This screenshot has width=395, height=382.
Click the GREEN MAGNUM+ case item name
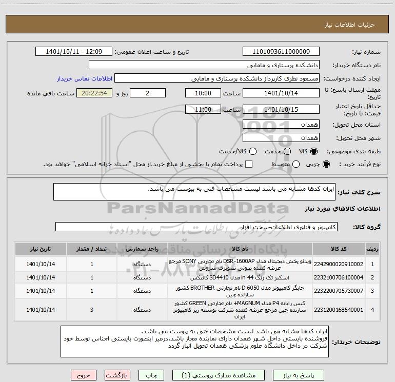click(x=240, y=310)
